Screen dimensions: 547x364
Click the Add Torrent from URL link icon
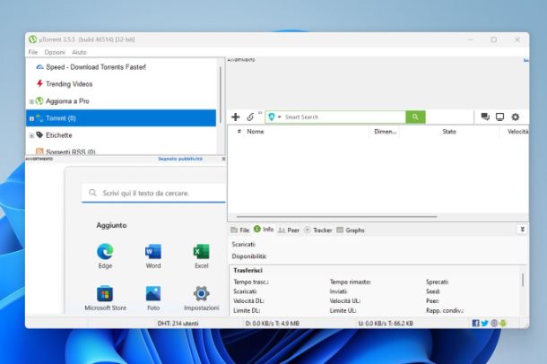pos(250,117)
